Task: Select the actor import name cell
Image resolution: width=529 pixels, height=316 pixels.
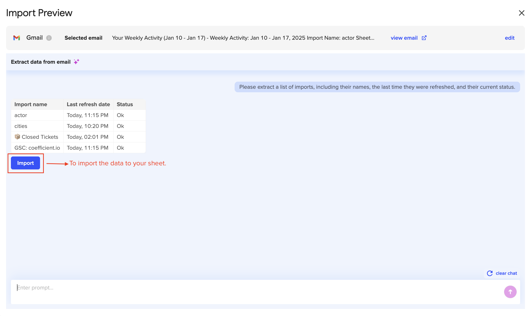Action: tap(21, 115)
